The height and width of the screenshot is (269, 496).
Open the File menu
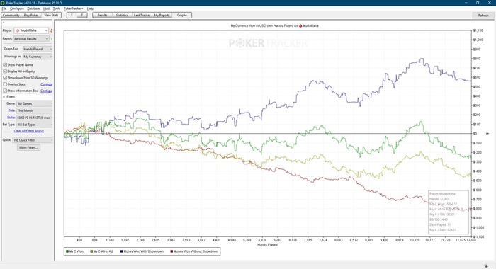4,8
